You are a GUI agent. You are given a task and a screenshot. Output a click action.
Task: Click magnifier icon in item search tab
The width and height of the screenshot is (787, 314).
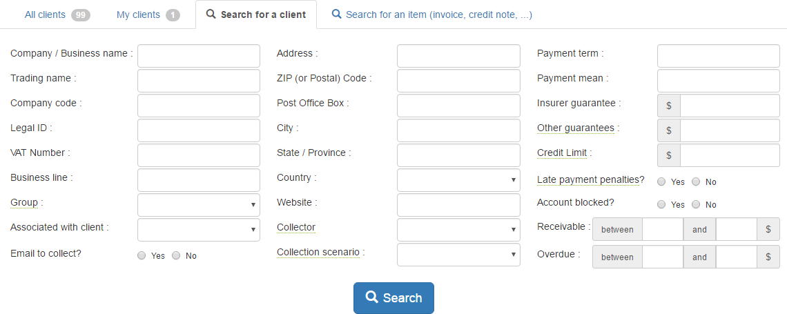[x=337, y=14]
